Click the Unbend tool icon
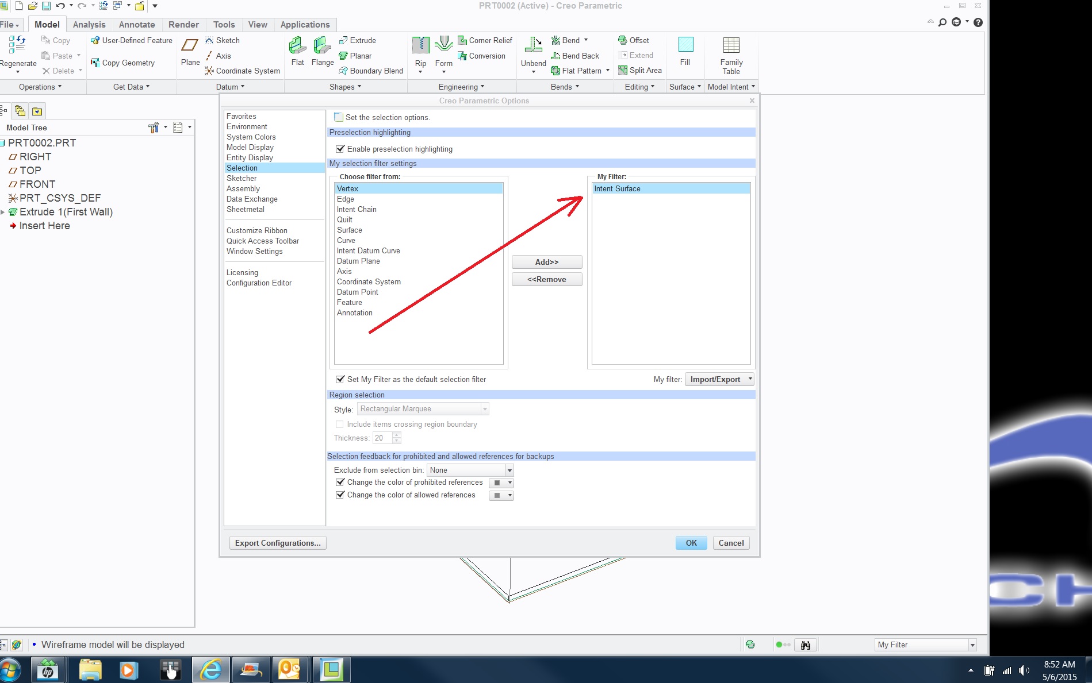Viewport: 1092px width, 683px height. point(533,45)
